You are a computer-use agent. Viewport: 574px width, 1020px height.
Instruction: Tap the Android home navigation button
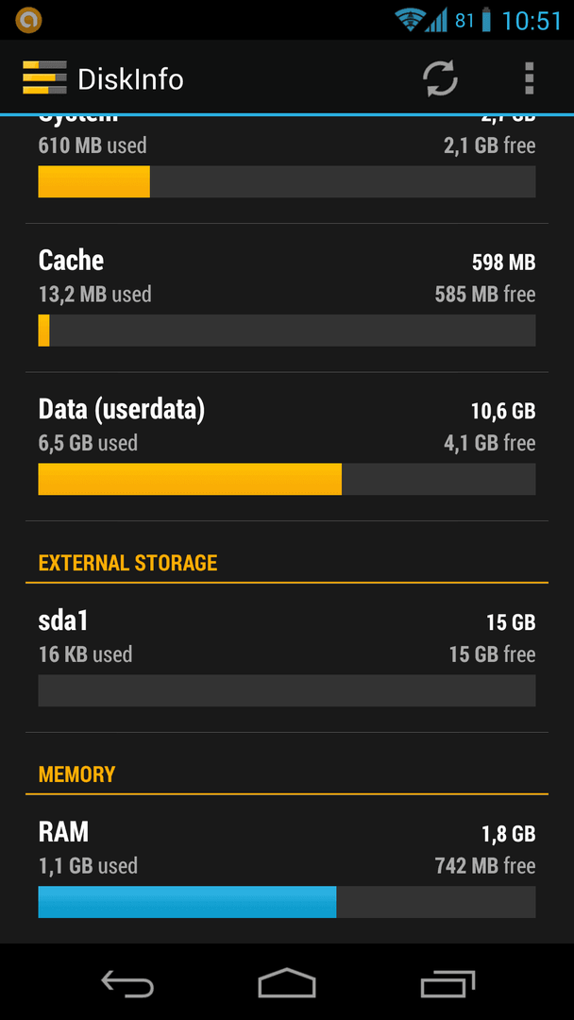[x=287, y=983]
